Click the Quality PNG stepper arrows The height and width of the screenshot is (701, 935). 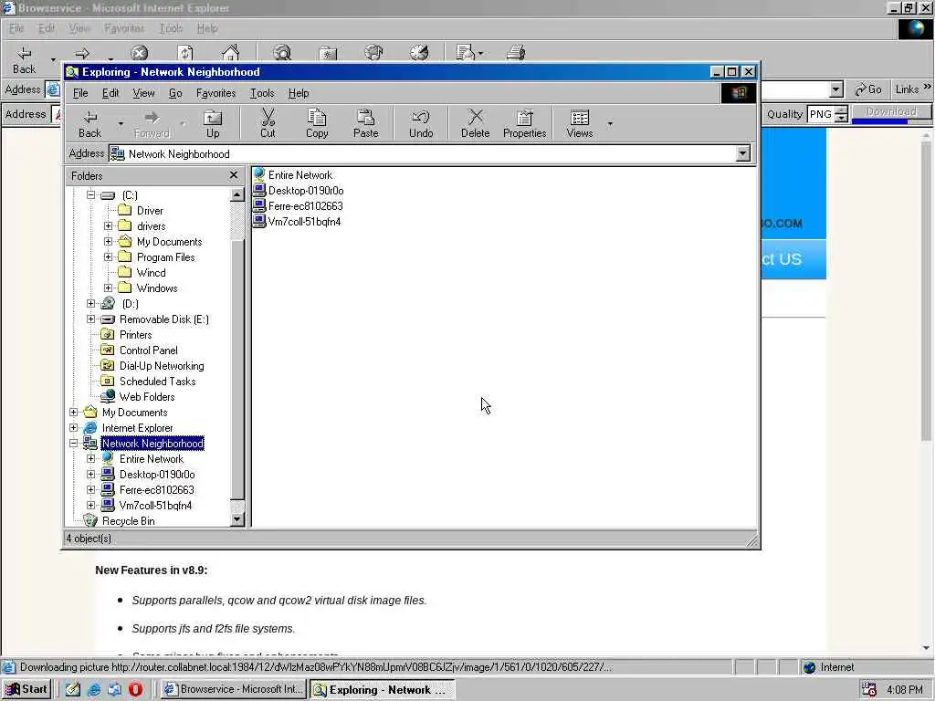841,114
